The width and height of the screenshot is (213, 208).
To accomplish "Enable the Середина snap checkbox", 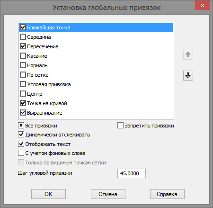I will (23, 37).
